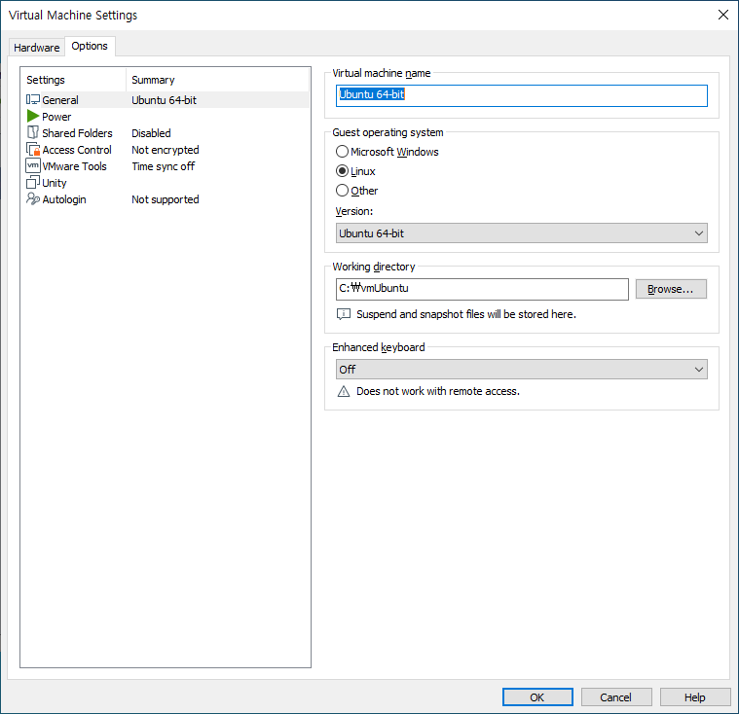Click the 'Suspend and snapshot files' note text

pyautogui.click(x=466, y=314)
